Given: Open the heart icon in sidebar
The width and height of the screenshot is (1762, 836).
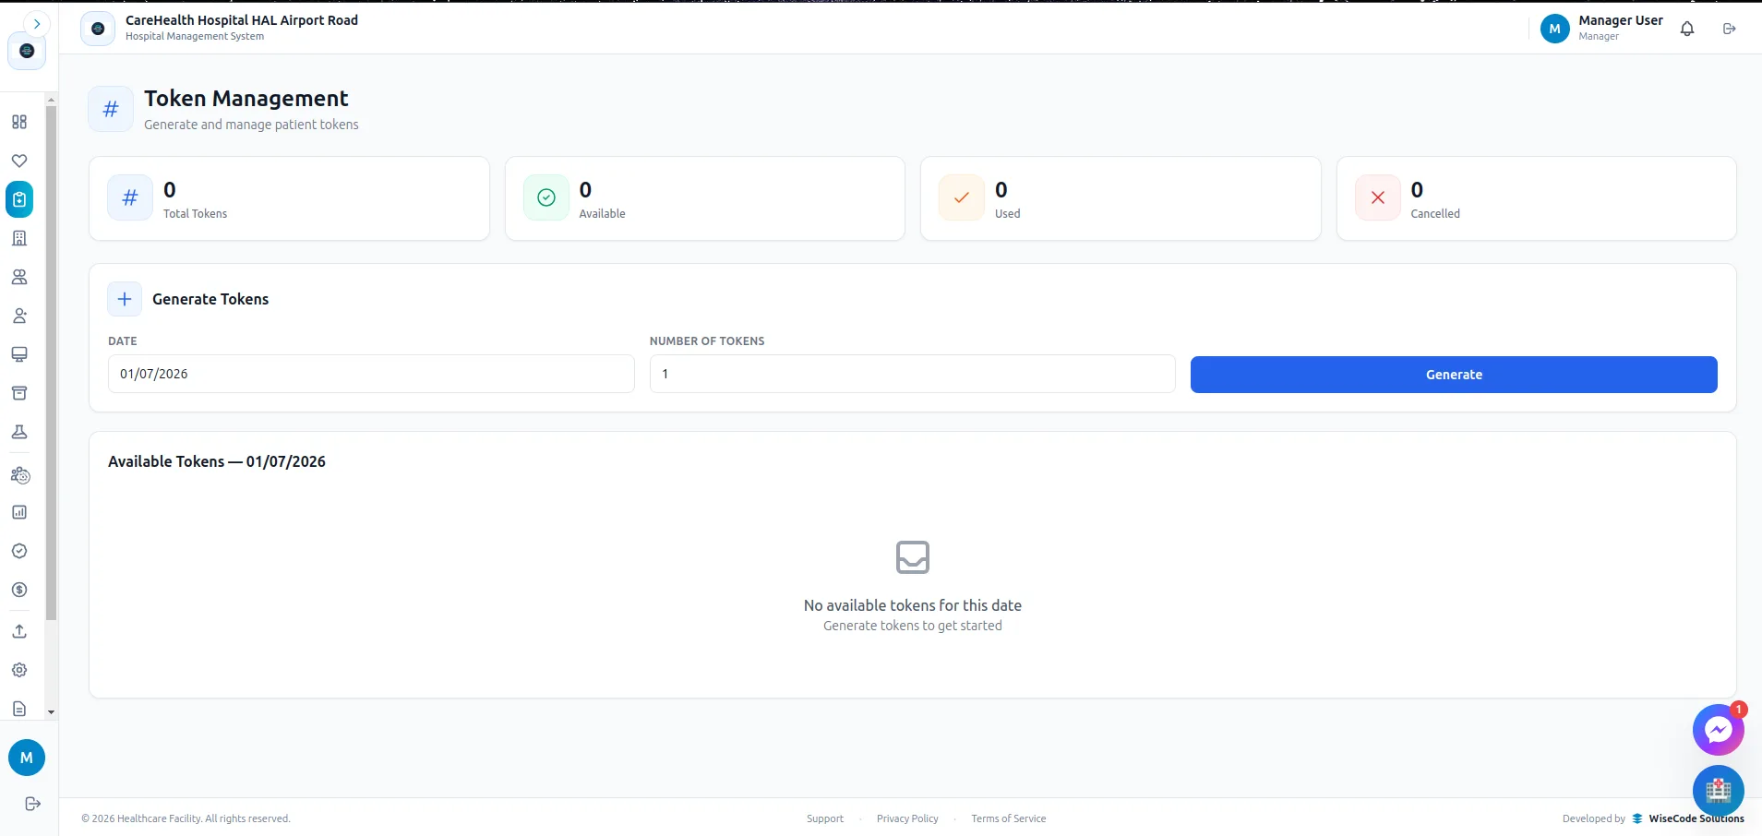Looking at the screenshot, I should coord(19,161).
